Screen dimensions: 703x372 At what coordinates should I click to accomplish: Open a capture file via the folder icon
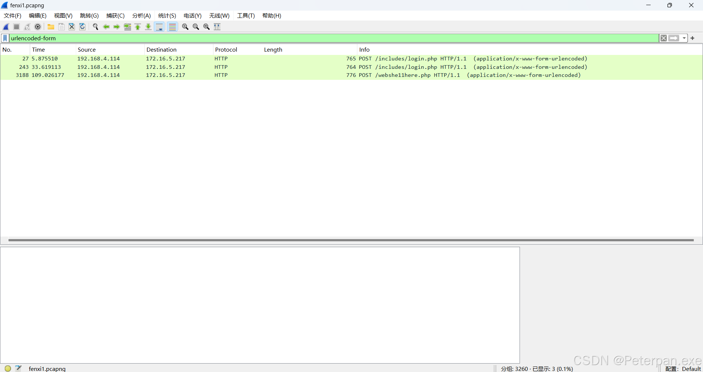(51, 27)
